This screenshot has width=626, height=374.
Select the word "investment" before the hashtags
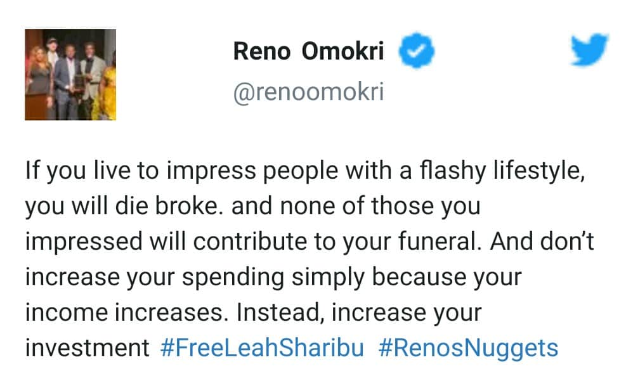pyautogui.click(x=86, y=348)
